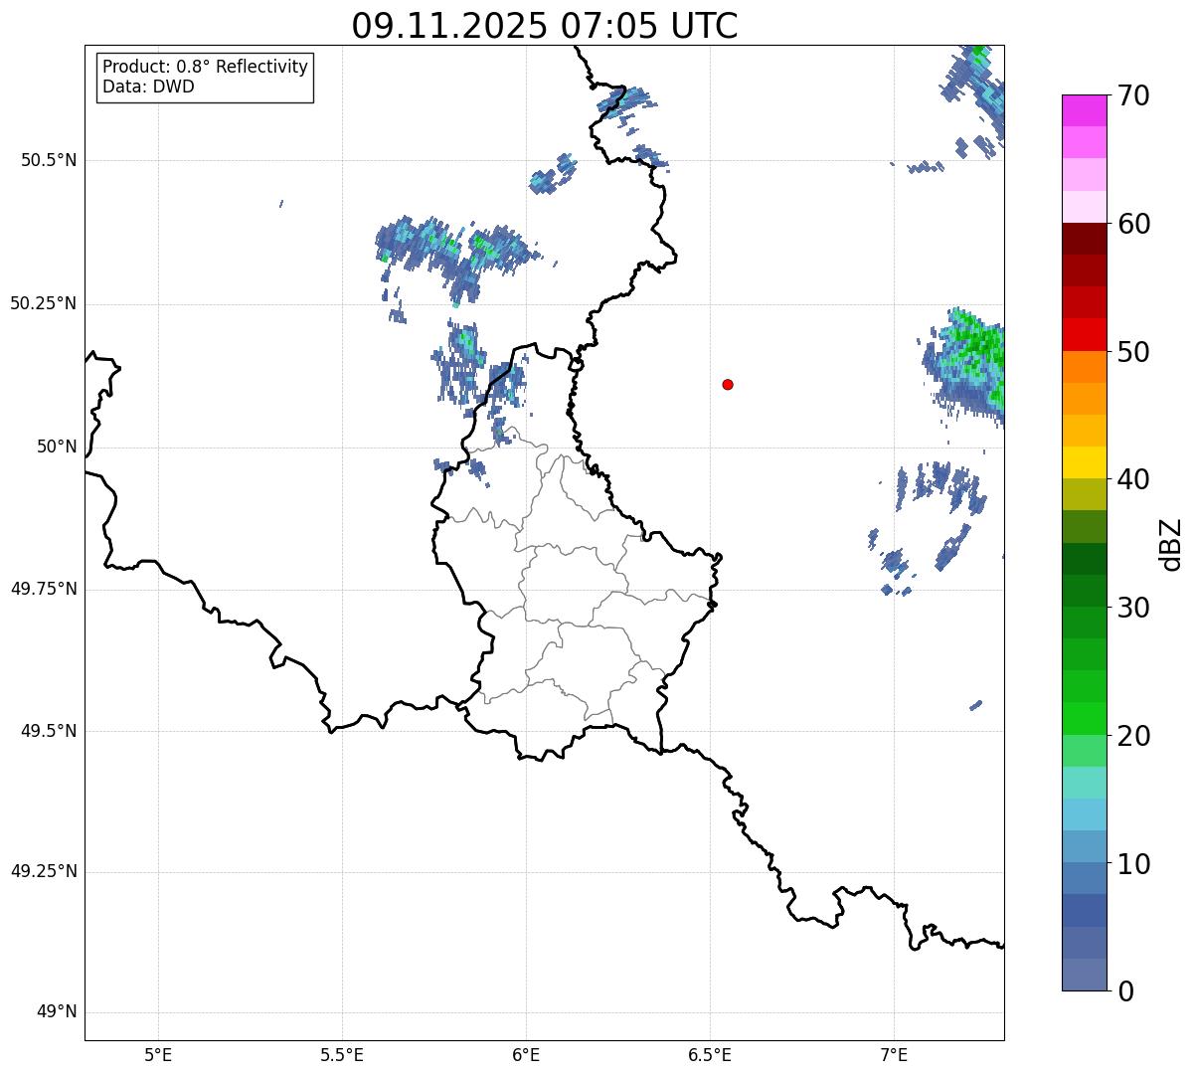Click the latitude label 49°N

[58, 1011]
